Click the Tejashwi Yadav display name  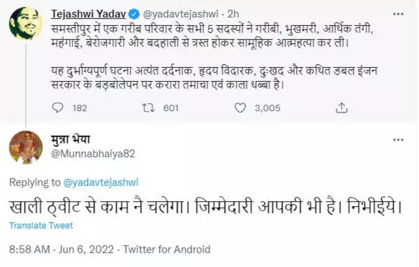pyautogui.click(x=89, y=14)
